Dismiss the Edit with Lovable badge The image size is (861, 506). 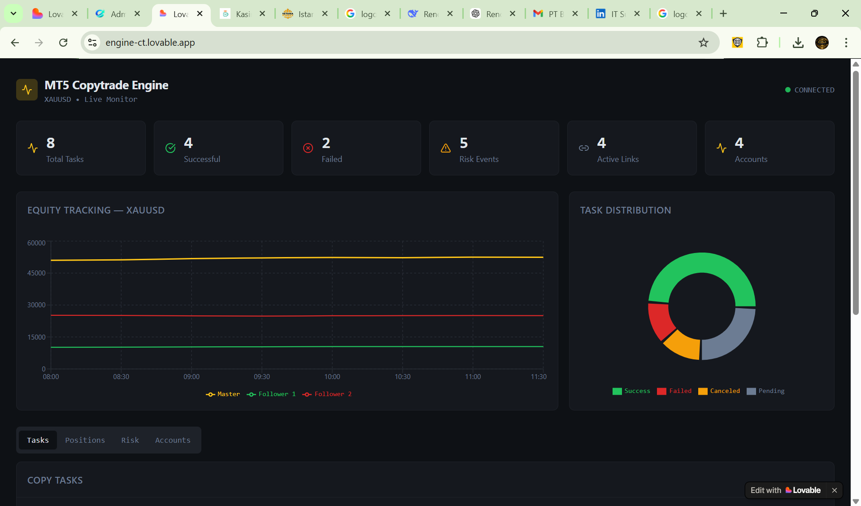click(835, 490)
